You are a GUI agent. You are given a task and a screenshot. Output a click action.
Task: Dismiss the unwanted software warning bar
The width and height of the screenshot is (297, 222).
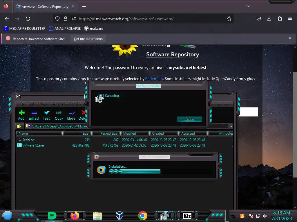(290, 38)
